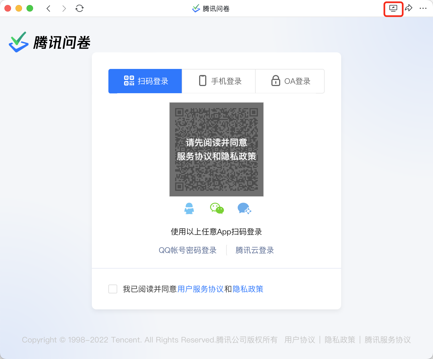The height and width of the screenshot is (359, 433).
Task: Maximize the window with the green button
Action: click(30, 8)
